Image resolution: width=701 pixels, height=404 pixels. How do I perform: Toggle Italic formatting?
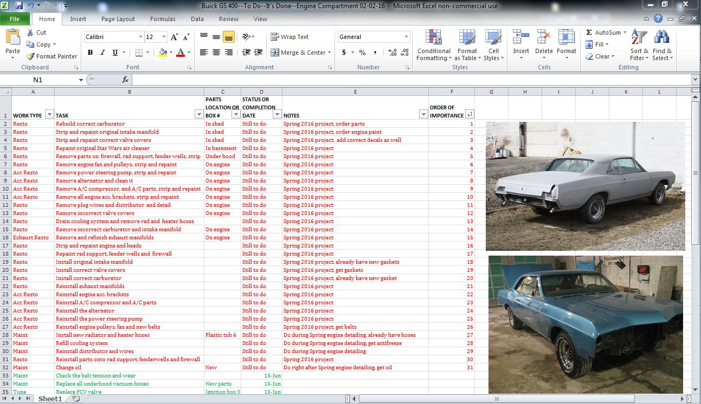(102, 53)
